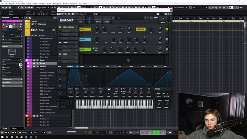Toggle Compressor effect enable in FX list
Screen dimensions: 247x139
[x=60, y=50]
